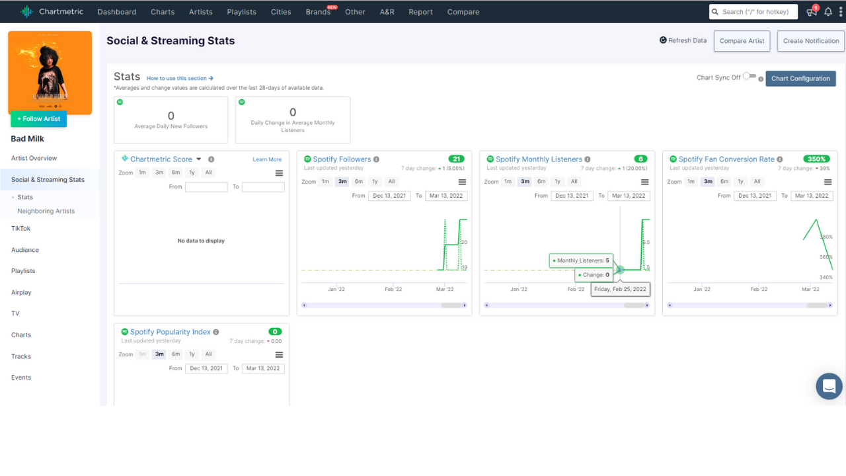Open the Charts navbar menu

tap(163, 12)
